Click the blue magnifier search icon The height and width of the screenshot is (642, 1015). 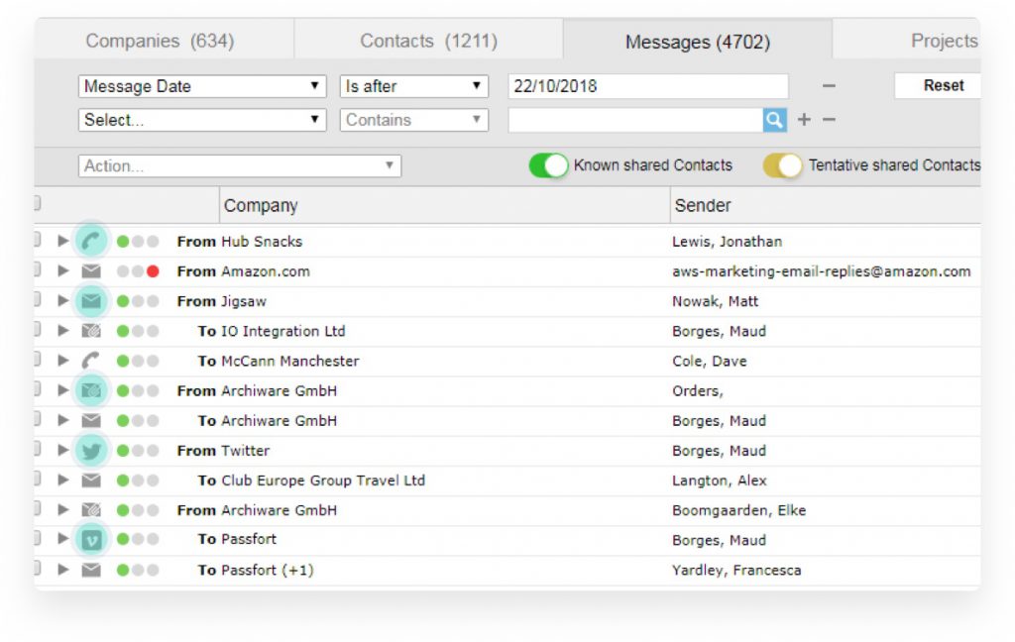pyautogui.click(x=775, y=120)
